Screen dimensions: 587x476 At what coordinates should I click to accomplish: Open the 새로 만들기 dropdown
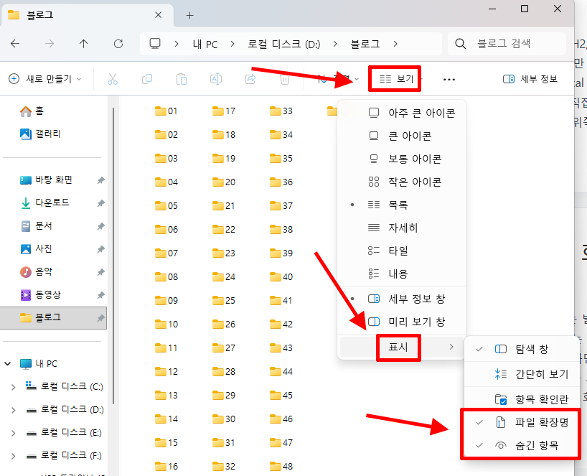[x=45, y=79]
